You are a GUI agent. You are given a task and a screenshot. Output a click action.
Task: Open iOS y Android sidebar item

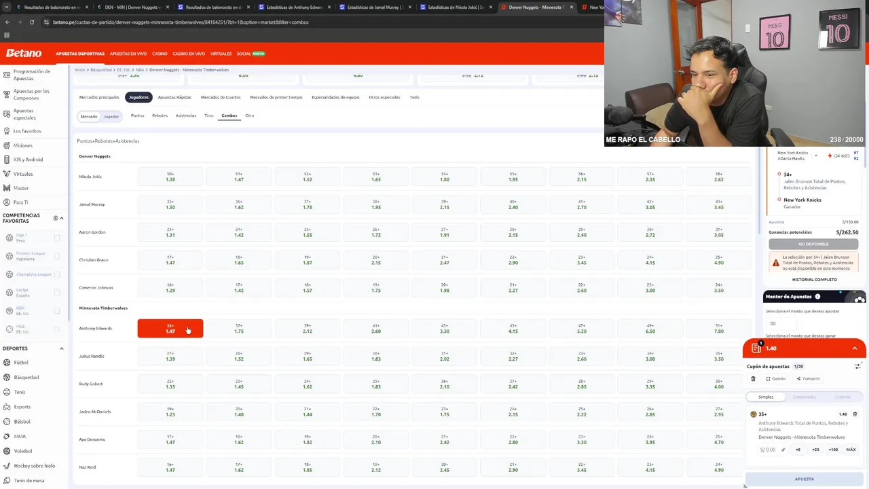tap(28, 160)
